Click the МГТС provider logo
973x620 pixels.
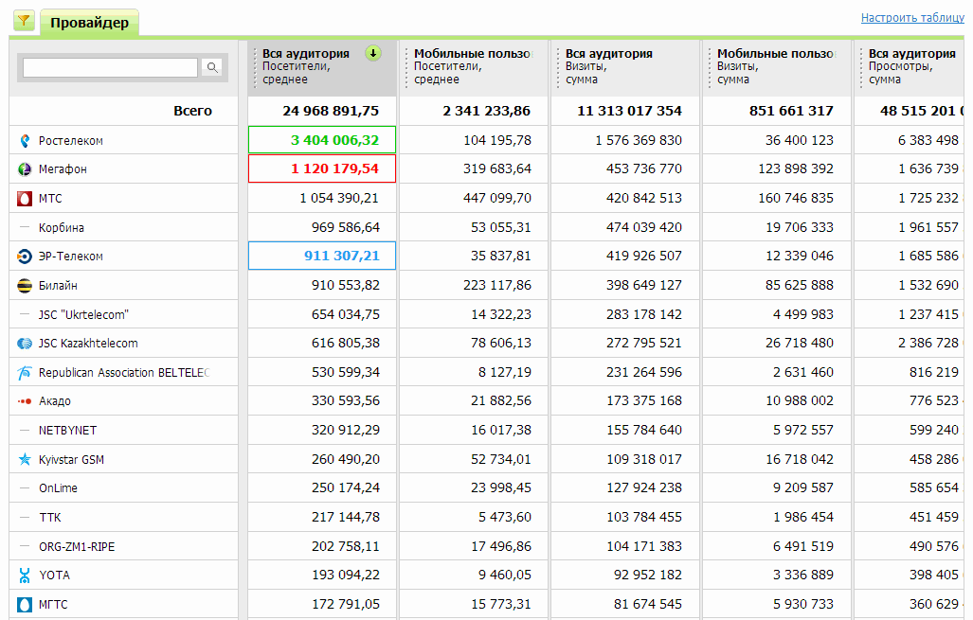[25, 605]
